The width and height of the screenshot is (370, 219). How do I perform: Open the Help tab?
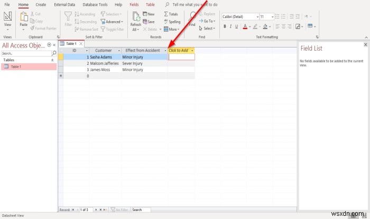click(x=118, y=4)
